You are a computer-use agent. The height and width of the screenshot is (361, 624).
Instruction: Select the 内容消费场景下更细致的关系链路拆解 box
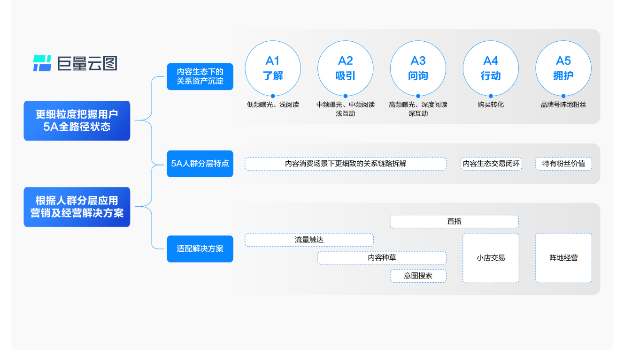[346, 164]
